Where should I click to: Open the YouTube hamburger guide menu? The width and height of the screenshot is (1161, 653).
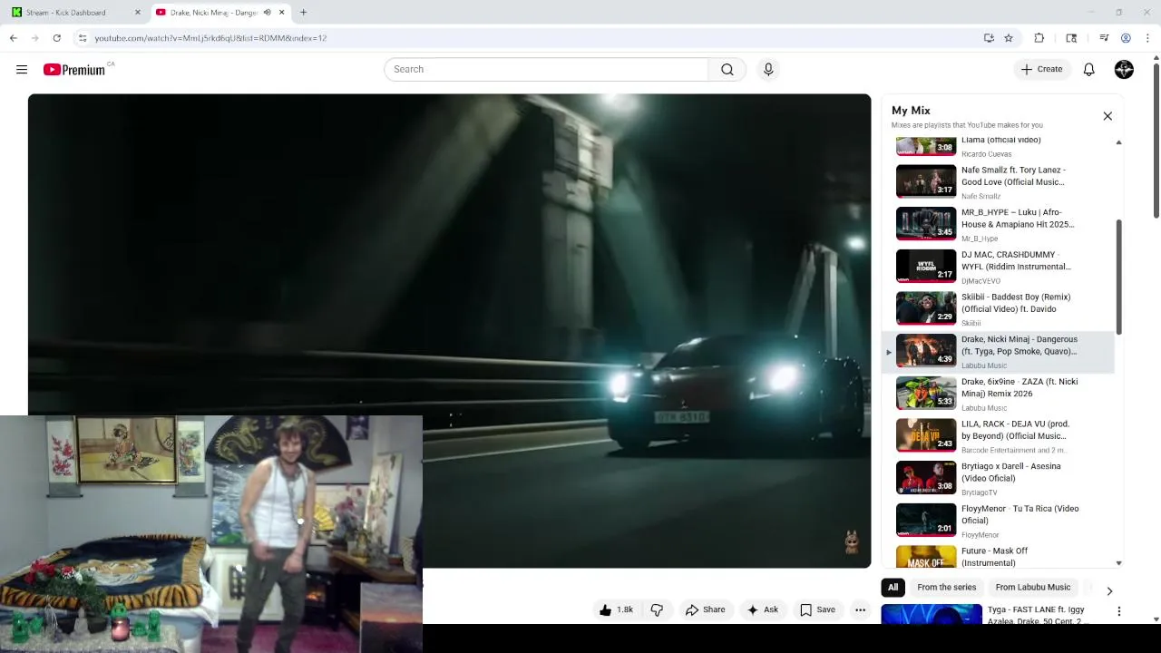22,69
